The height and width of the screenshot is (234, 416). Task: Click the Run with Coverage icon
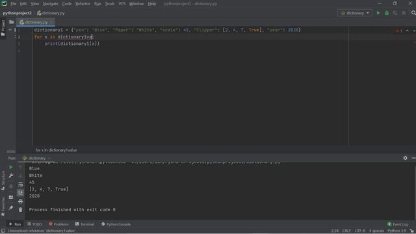(395, 13)
